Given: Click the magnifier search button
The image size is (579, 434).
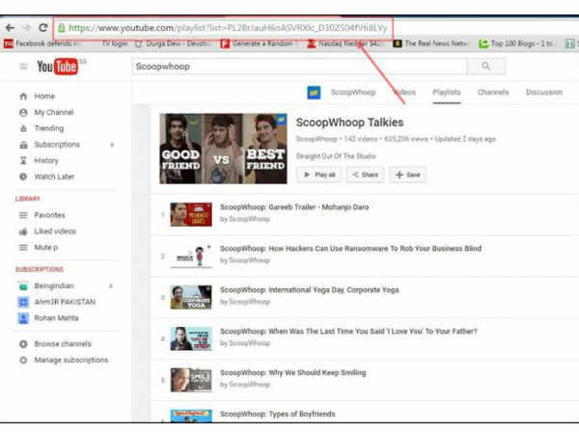Looking at the screenshot, I should point(486,67).
